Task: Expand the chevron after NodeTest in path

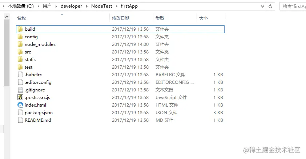Action: [x=117, y=6]
